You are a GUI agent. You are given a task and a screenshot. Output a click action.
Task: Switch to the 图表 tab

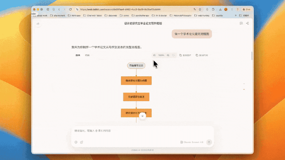[78, 55]
